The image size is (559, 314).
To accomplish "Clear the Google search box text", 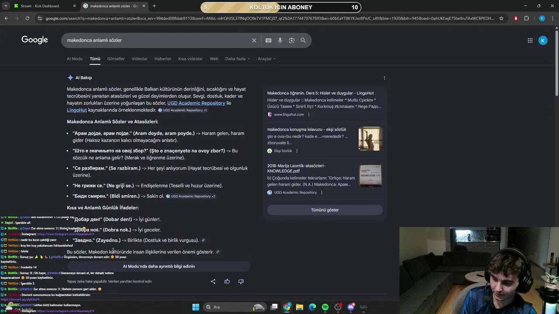I will click(254, 40).
